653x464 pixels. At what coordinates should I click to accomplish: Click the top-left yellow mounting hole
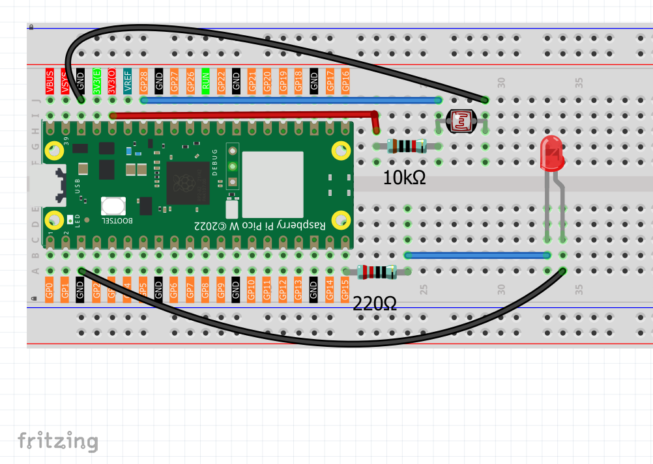(x=55, y=151)
